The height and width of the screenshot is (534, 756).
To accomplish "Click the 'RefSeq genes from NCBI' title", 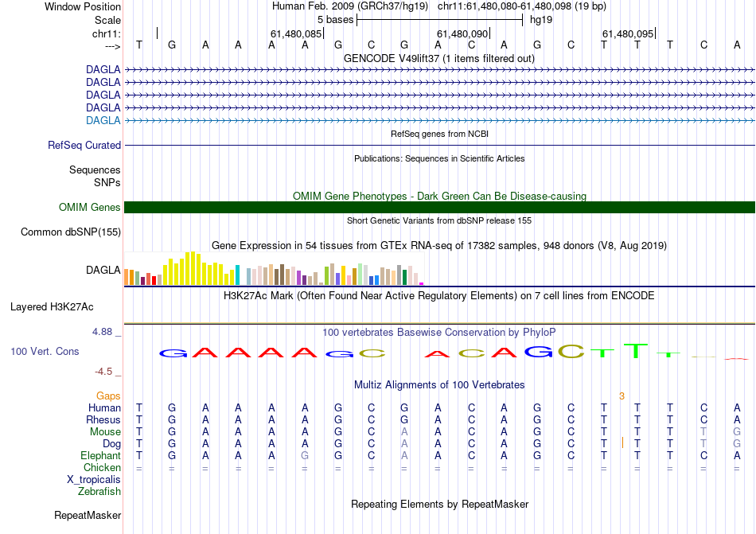I will pos(439,134).
